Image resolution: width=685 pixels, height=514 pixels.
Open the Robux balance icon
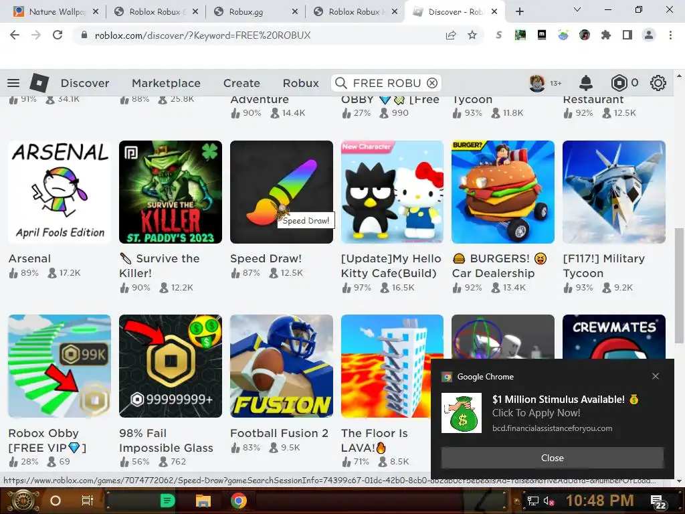click(619, 83)
